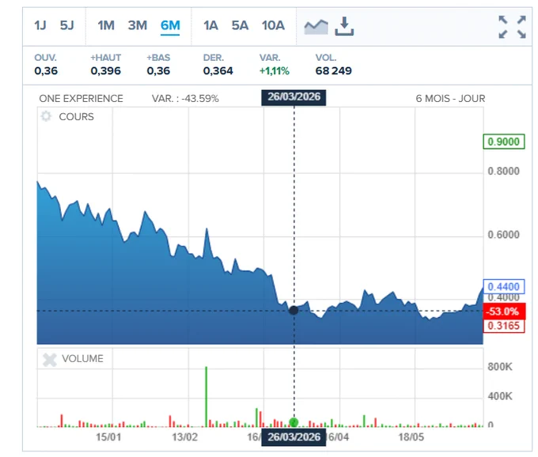Click the +HAUT value 0,396
Image resolution: width=538 pixels, height=457 pixels.
point(106,71)
